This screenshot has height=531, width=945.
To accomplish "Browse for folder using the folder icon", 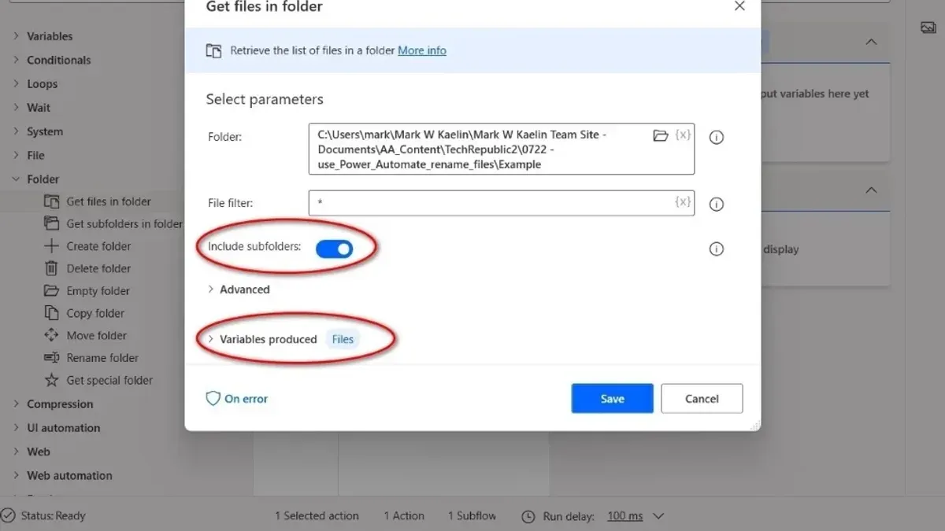I will pyautogui.click(x=661, y=135).
